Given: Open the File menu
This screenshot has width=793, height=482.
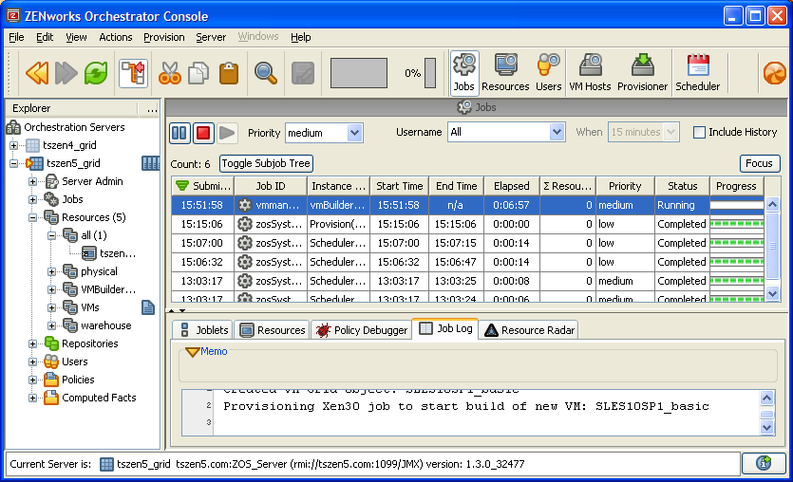Looking at the screenshot, I should (16, 37).
